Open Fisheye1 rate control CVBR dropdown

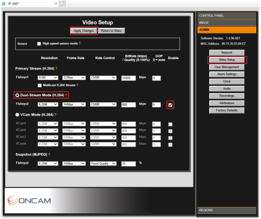103,78
